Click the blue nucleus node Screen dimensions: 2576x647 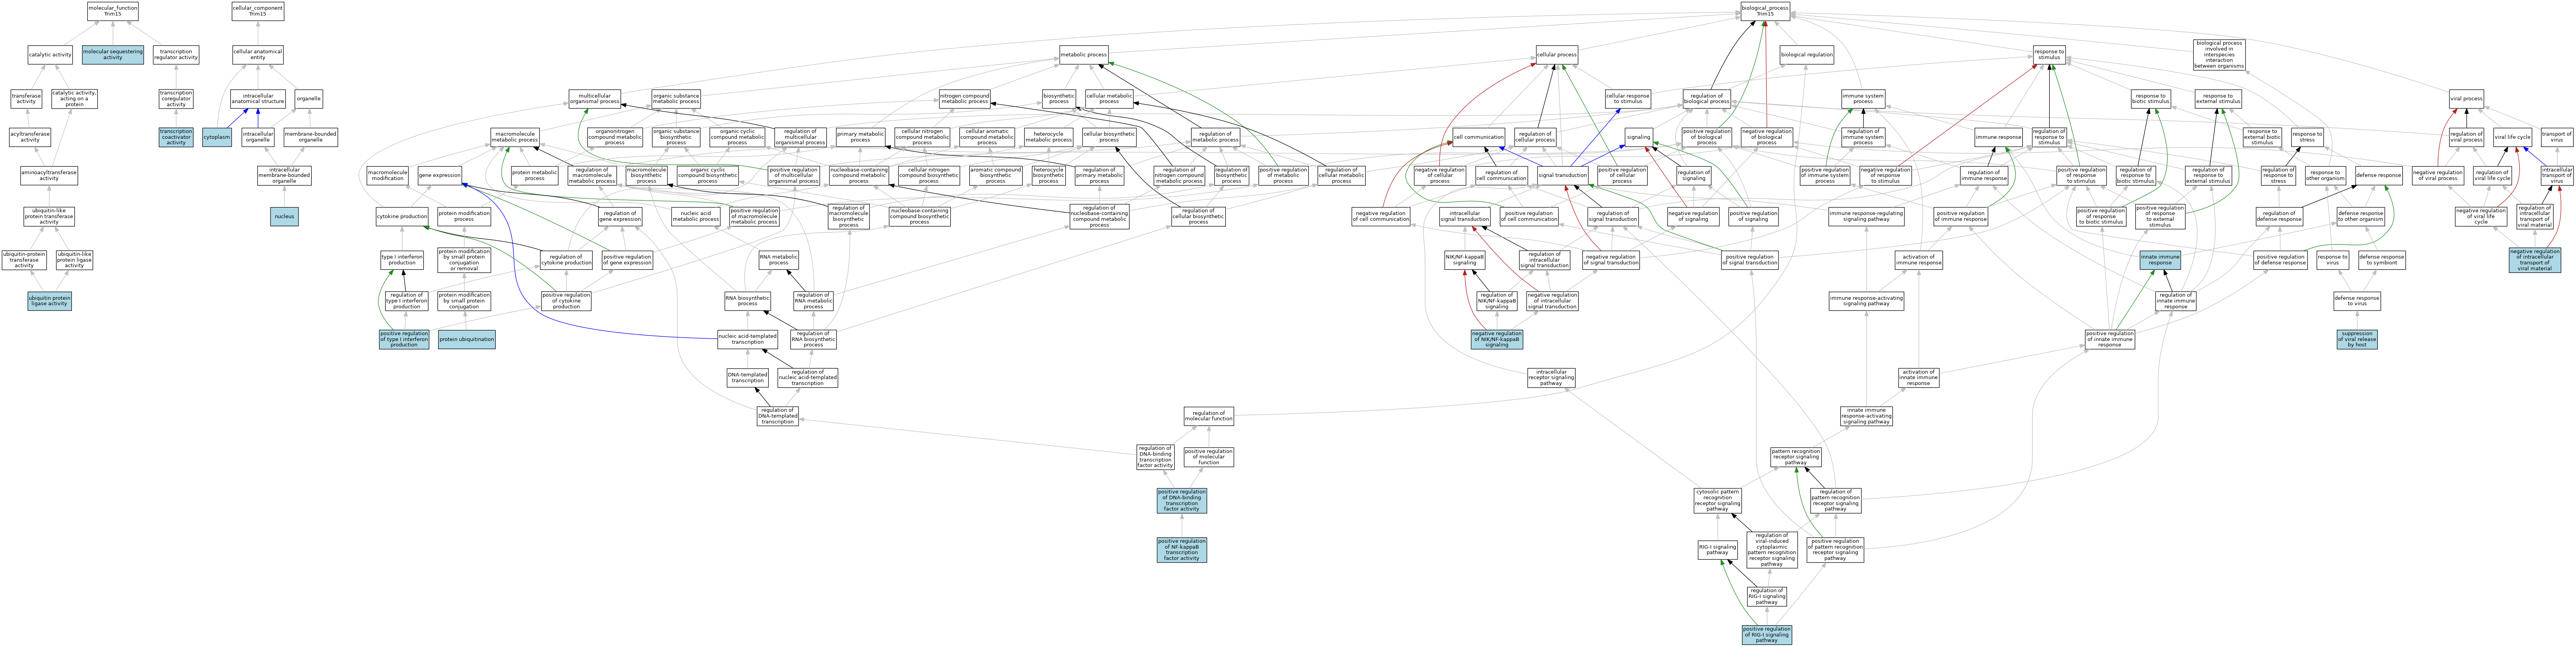click(x=284, y=216)
